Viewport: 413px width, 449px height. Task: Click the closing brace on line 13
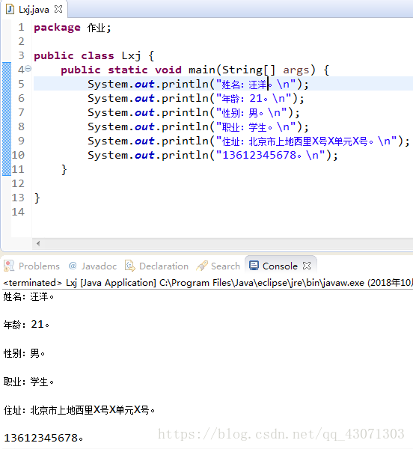37,198
